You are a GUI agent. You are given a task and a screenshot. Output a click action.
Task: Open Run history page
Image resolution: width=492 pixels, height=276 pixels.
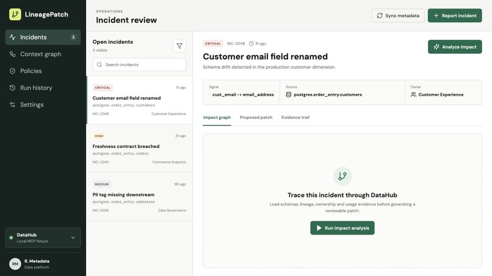click(x=43, y=88)
